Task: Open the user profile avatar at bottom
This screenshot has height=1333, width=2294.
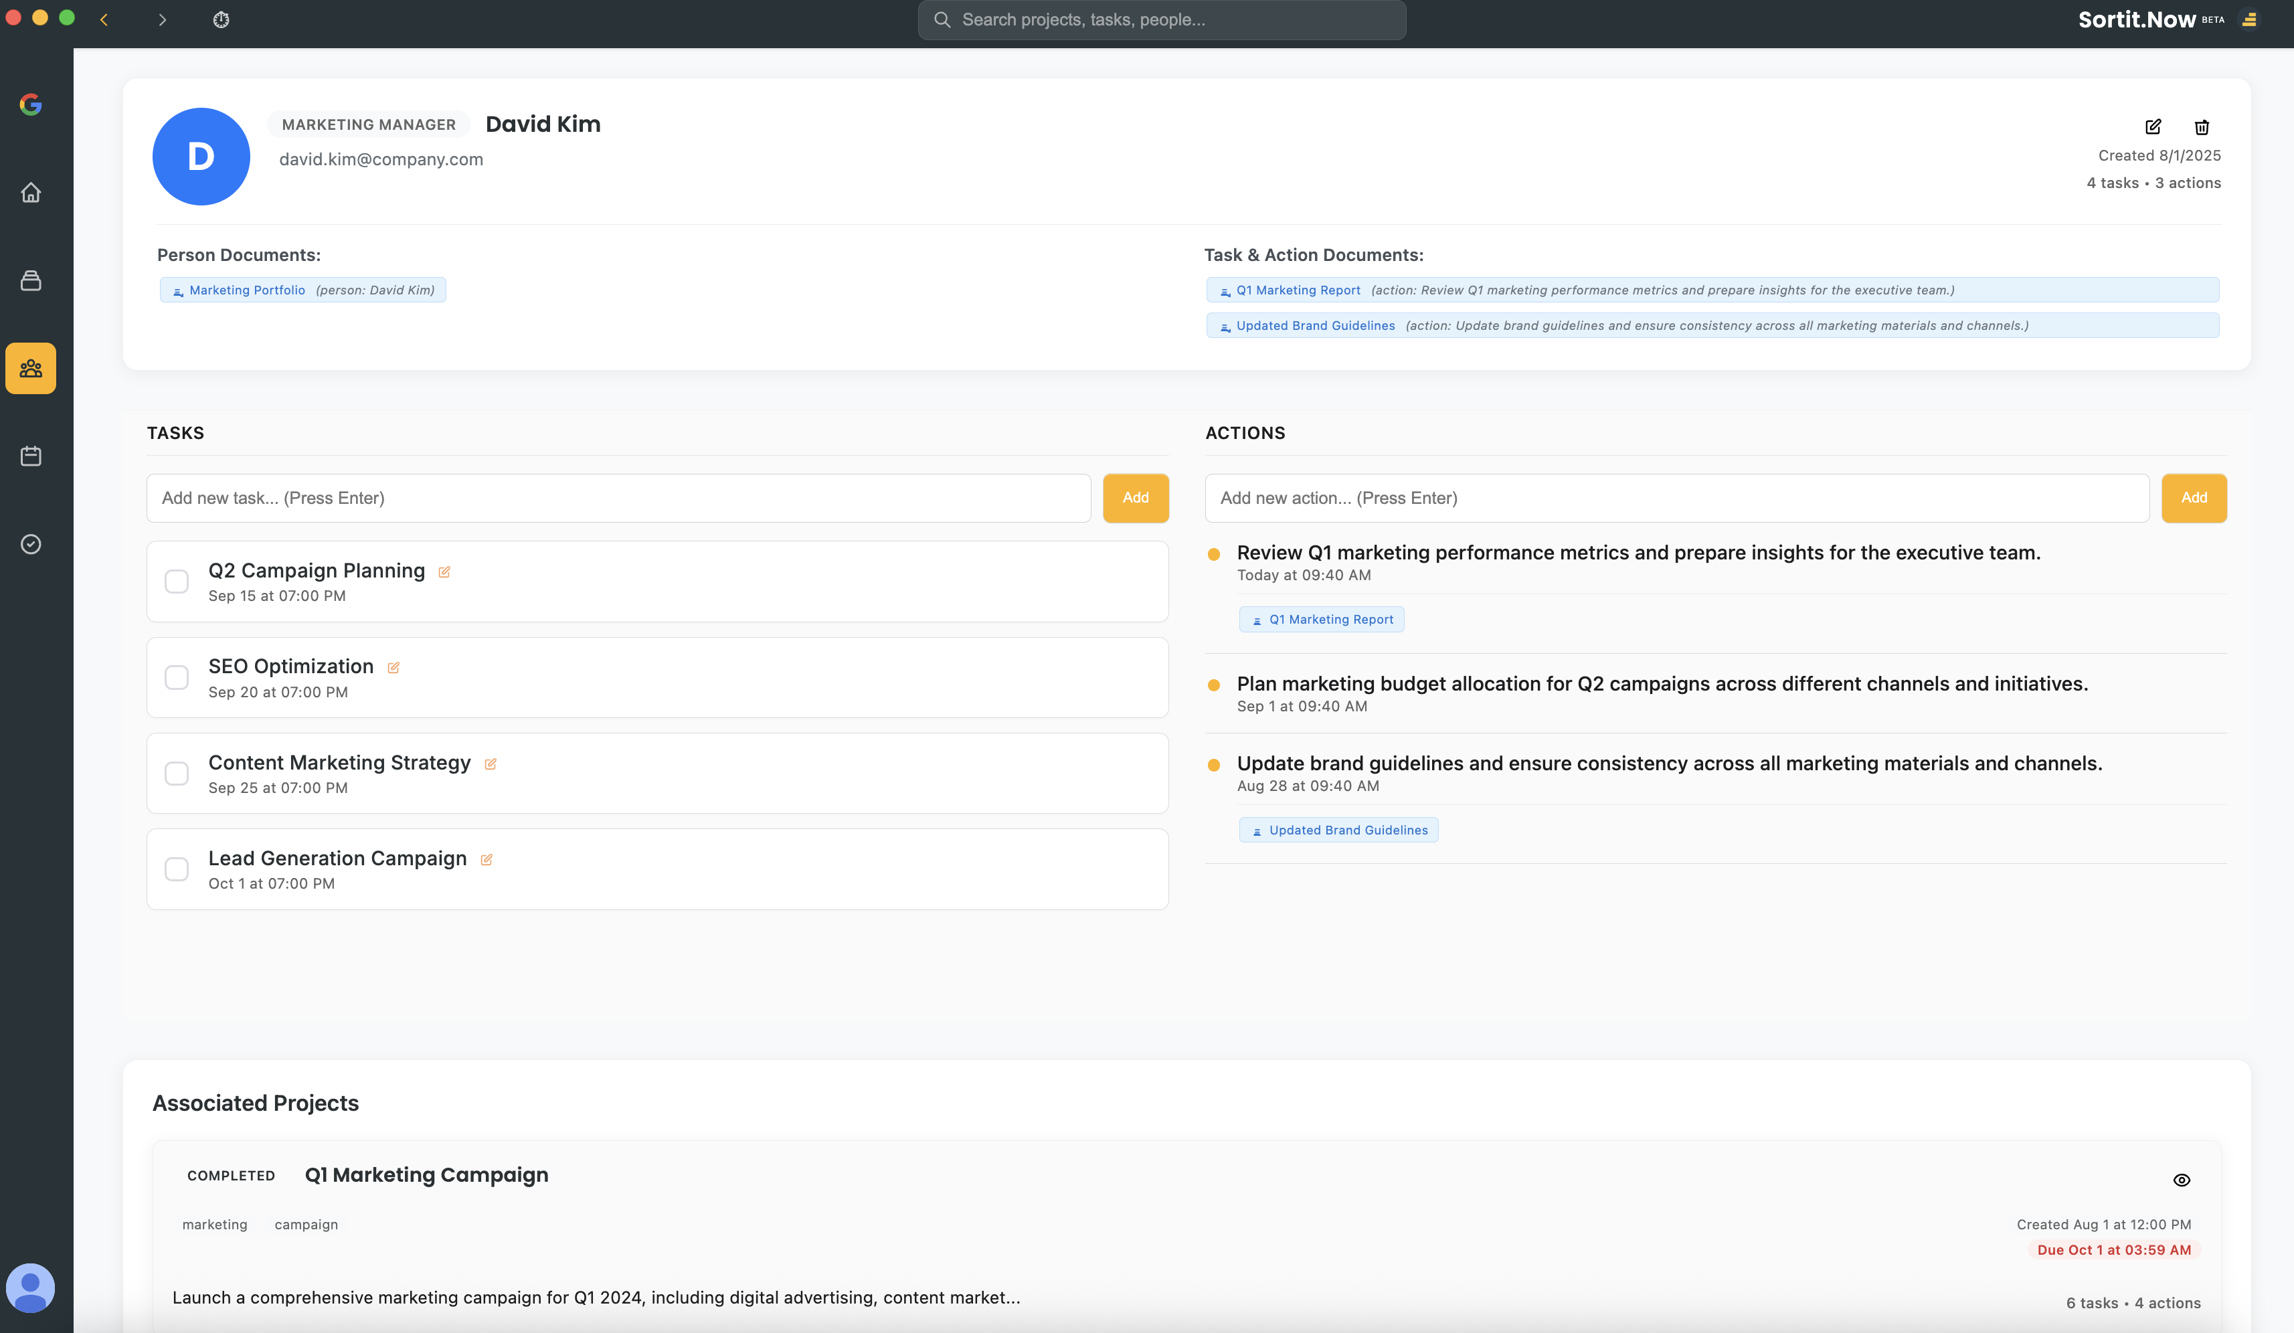Action: coord(31,1287)
